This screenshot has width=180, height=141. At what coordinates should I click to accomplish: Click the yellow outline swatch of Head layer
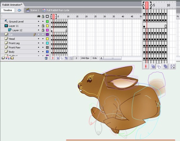click(47, 39)
